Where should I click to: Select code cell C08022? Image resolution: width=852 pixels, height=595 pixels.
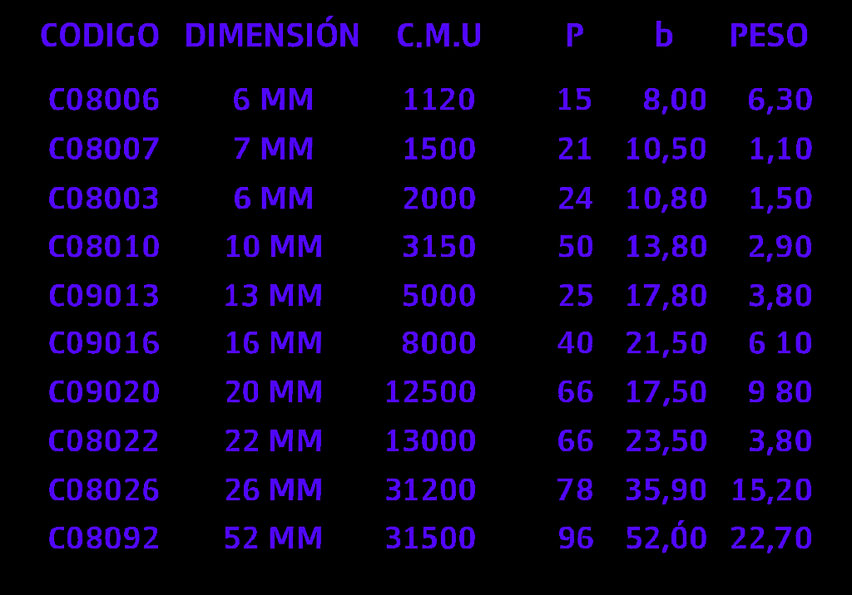pyautogui.click(x=104, y=440)
